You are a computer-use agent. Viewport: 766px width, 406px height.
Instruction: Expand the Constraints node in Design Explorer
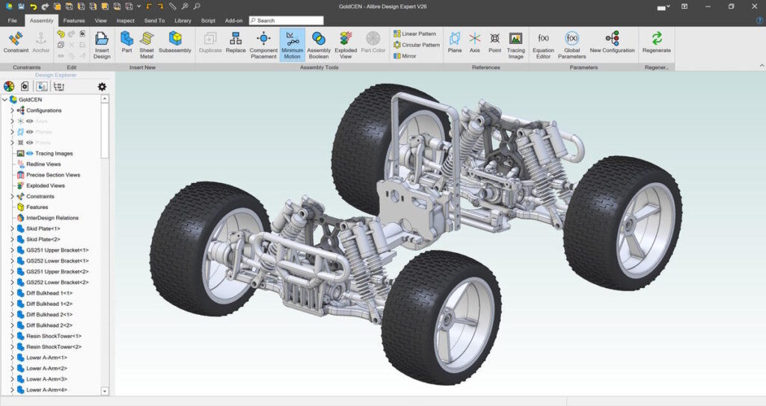[x=12, y=196]
